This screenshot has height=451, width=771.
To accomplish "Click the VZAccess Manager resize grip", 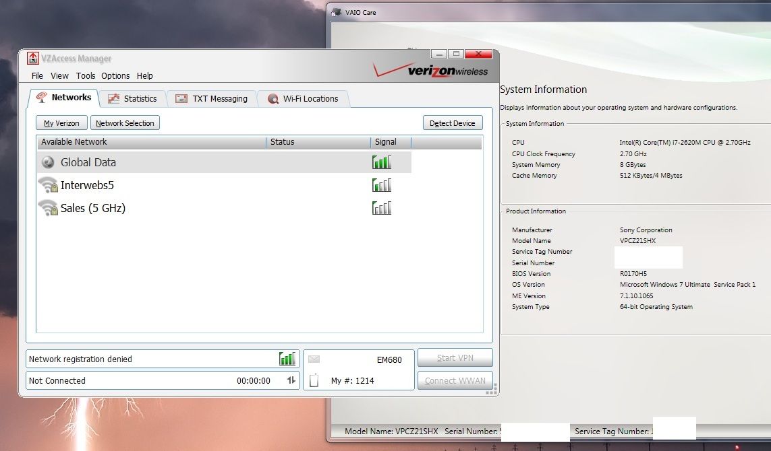I will 492,390.
